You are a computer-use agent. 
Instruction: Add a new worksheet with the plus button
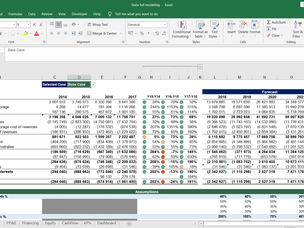click(129, 223)
